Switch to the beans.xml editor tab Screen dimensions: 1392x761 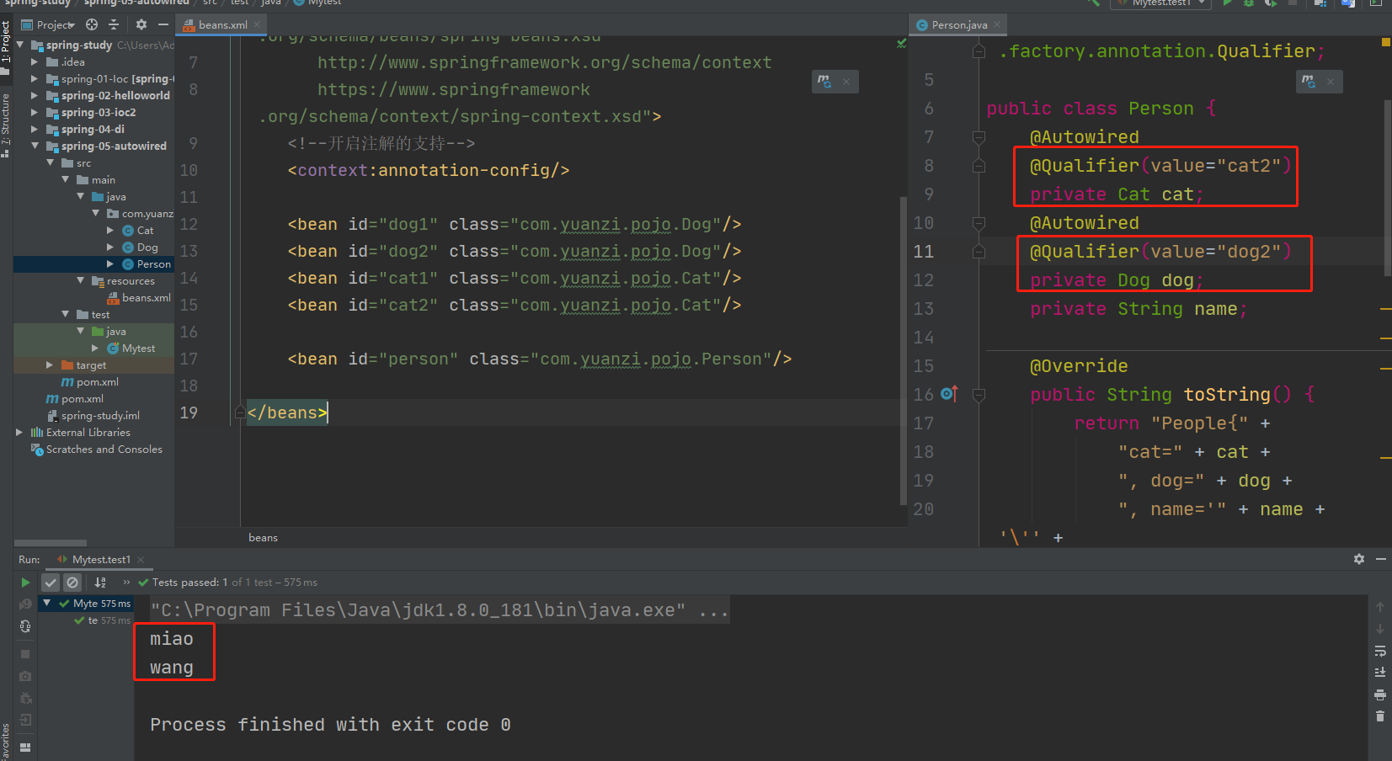(223, 25)
